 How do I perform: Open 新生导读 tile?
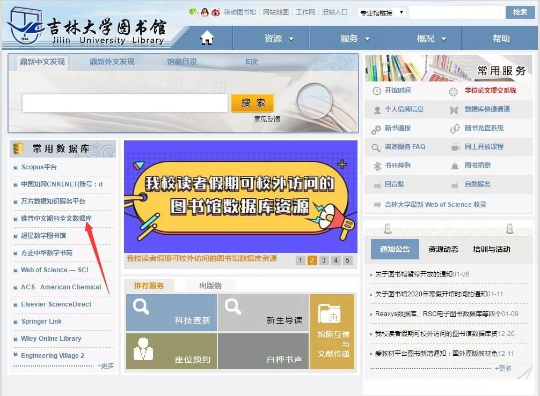(263, 312)
